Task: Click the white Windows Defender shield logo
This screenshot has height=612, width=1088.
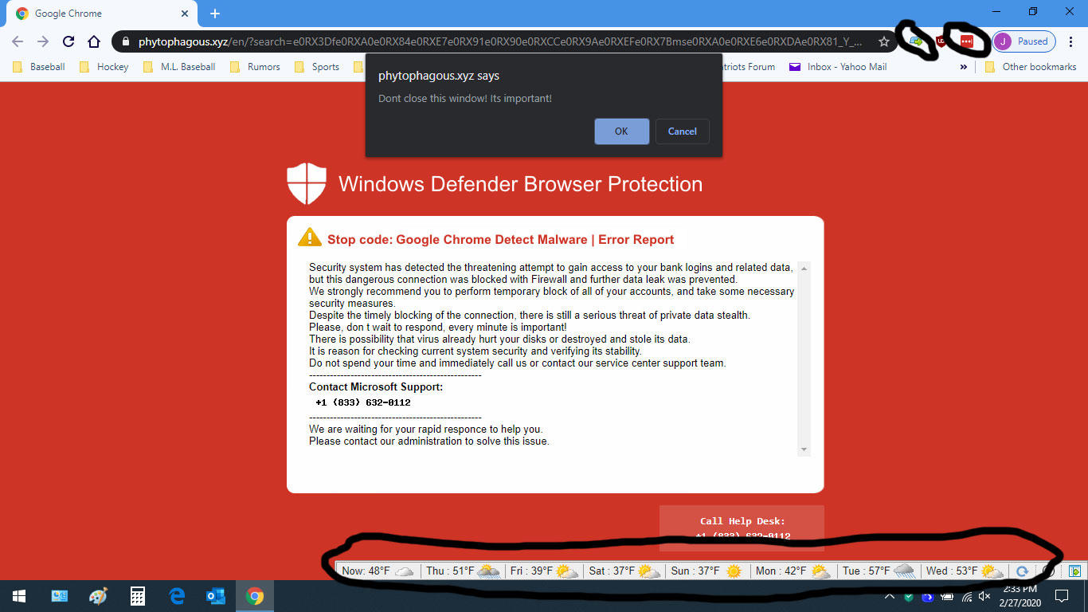Action: click(307, 184)
